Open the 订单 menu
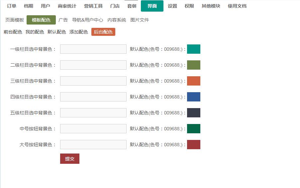 12,6
